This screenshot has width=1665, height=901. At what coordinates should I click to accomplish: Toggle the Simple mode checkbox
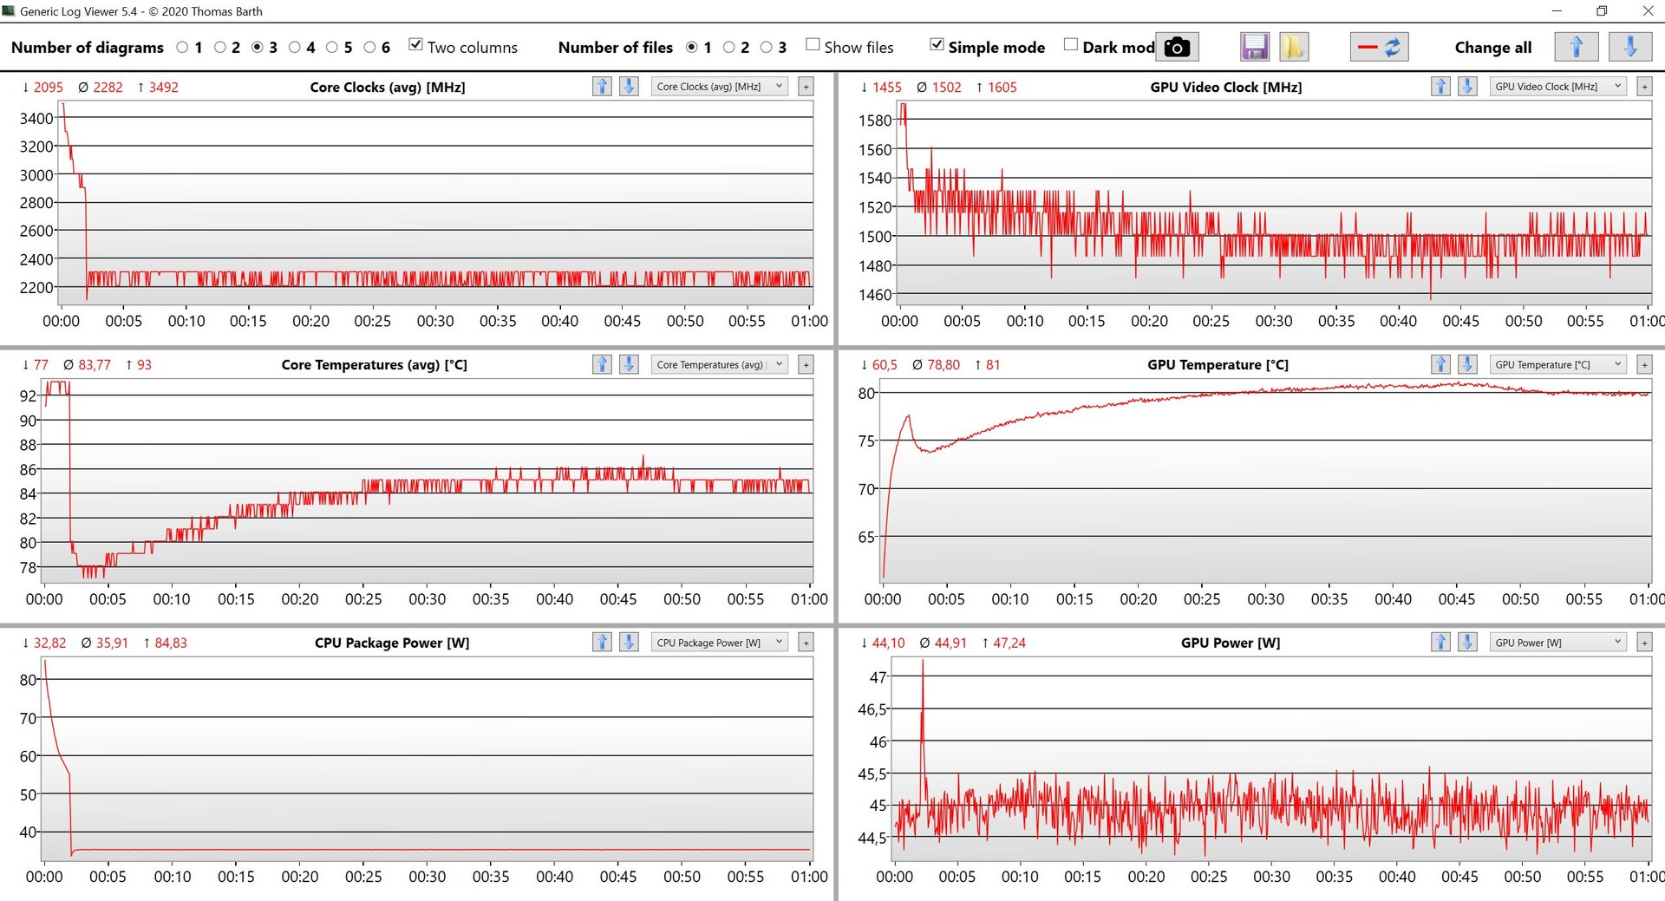937,45
